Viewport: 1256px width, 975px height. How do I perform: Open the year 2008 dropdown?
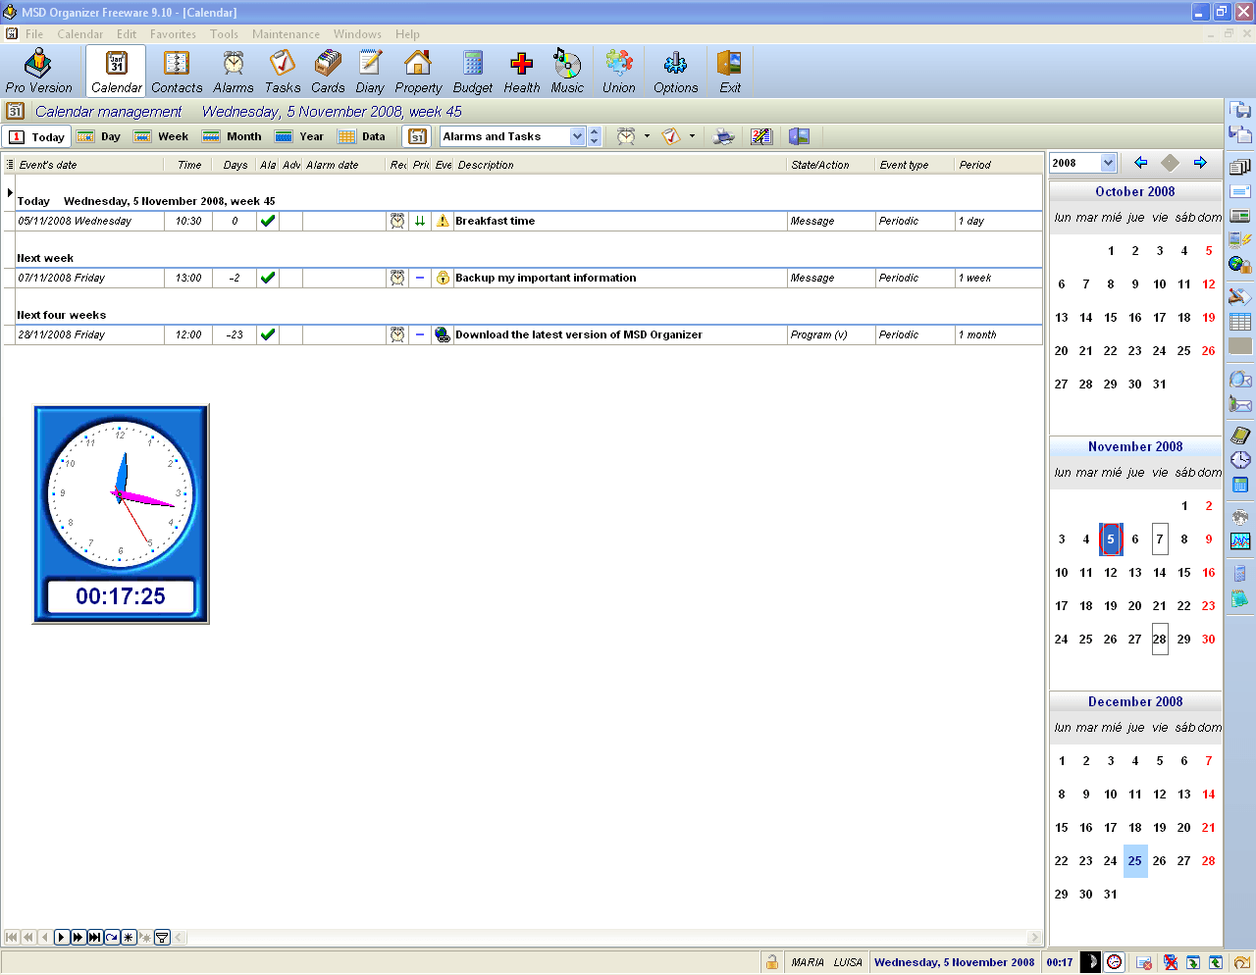(x=1108, y=163)
